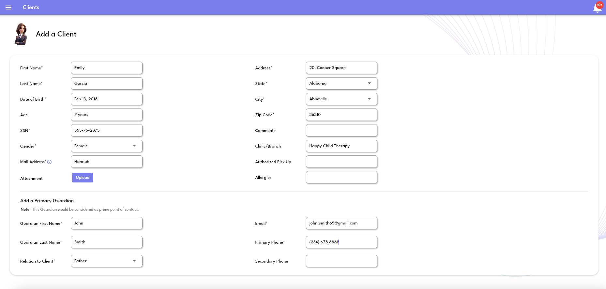The height and width of the screenshot is (289, 606).
Task: Select the Secondary Phone field
Action: (341, 261)
